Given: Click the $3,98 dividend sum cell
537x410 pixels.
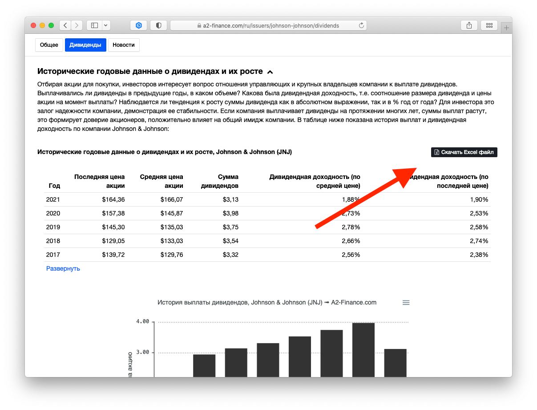Looking at the screenshot, I should 230,213.
